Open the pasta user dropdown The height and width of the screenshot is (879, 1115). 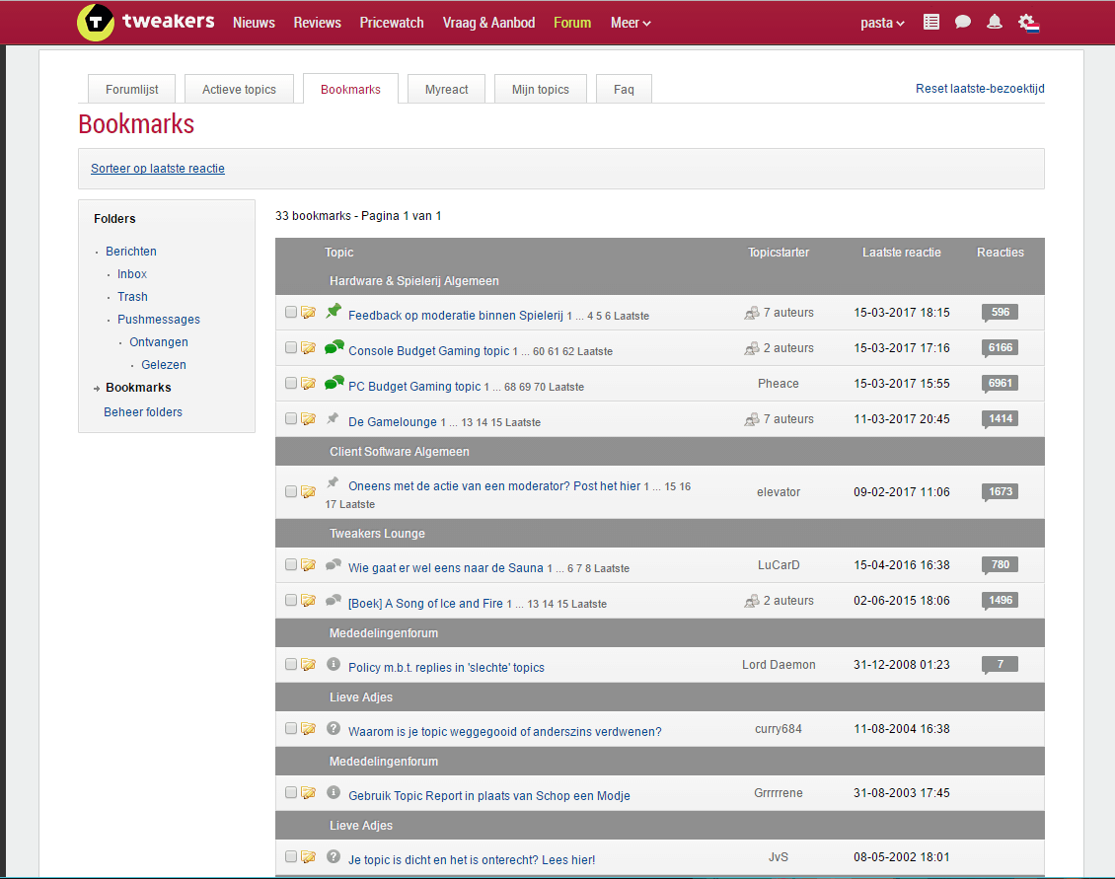coord(882,23)
